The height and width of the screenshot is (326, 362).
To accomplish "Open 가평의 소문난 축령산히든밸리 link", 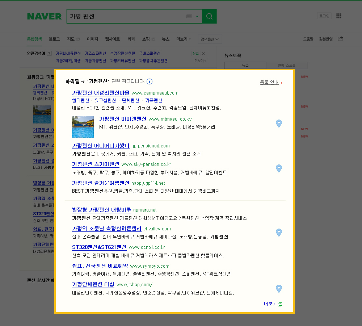I will click(106, 229).
